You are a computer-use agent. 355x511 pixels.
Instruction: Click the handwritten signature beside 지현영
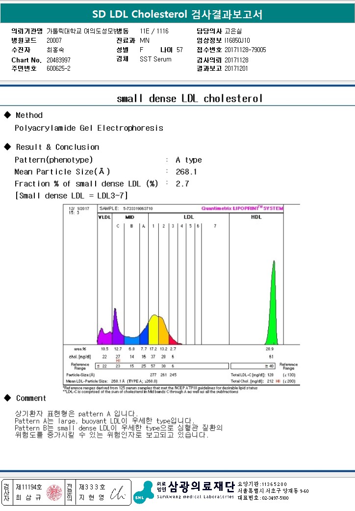coord(118,493)
